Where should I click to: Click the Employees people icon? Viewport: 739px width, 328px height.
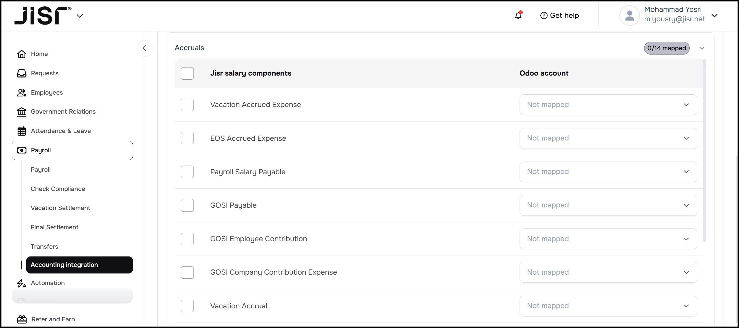pos(22,93)
